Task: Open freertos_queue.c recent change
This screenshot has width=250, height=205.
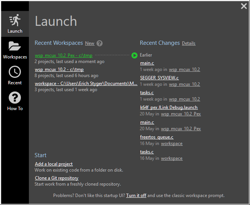Action: pos(157,137)
